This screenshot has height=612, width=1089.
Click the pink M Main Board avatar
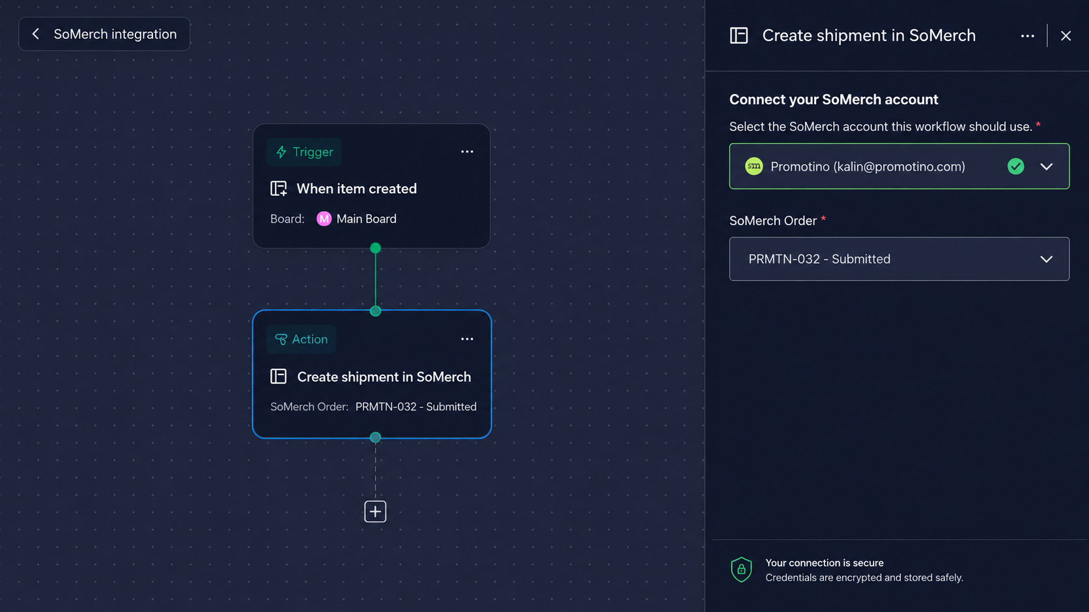click(324, 219)
